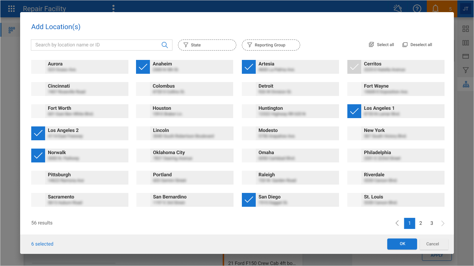Select the Raleigh location card

click(290, 178)
